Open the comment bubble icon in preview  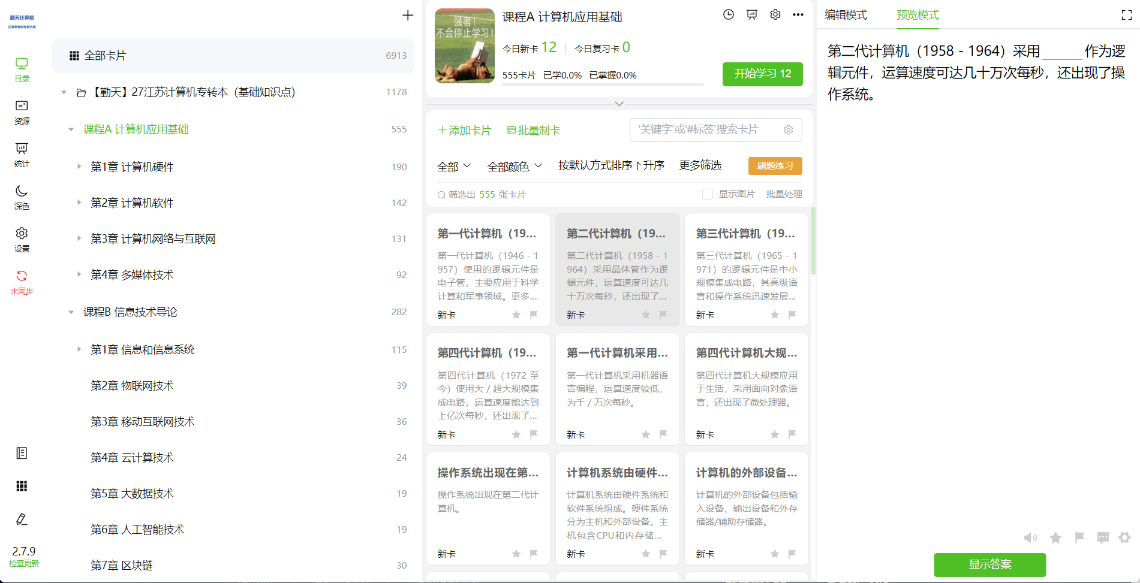coord(1103,537)
